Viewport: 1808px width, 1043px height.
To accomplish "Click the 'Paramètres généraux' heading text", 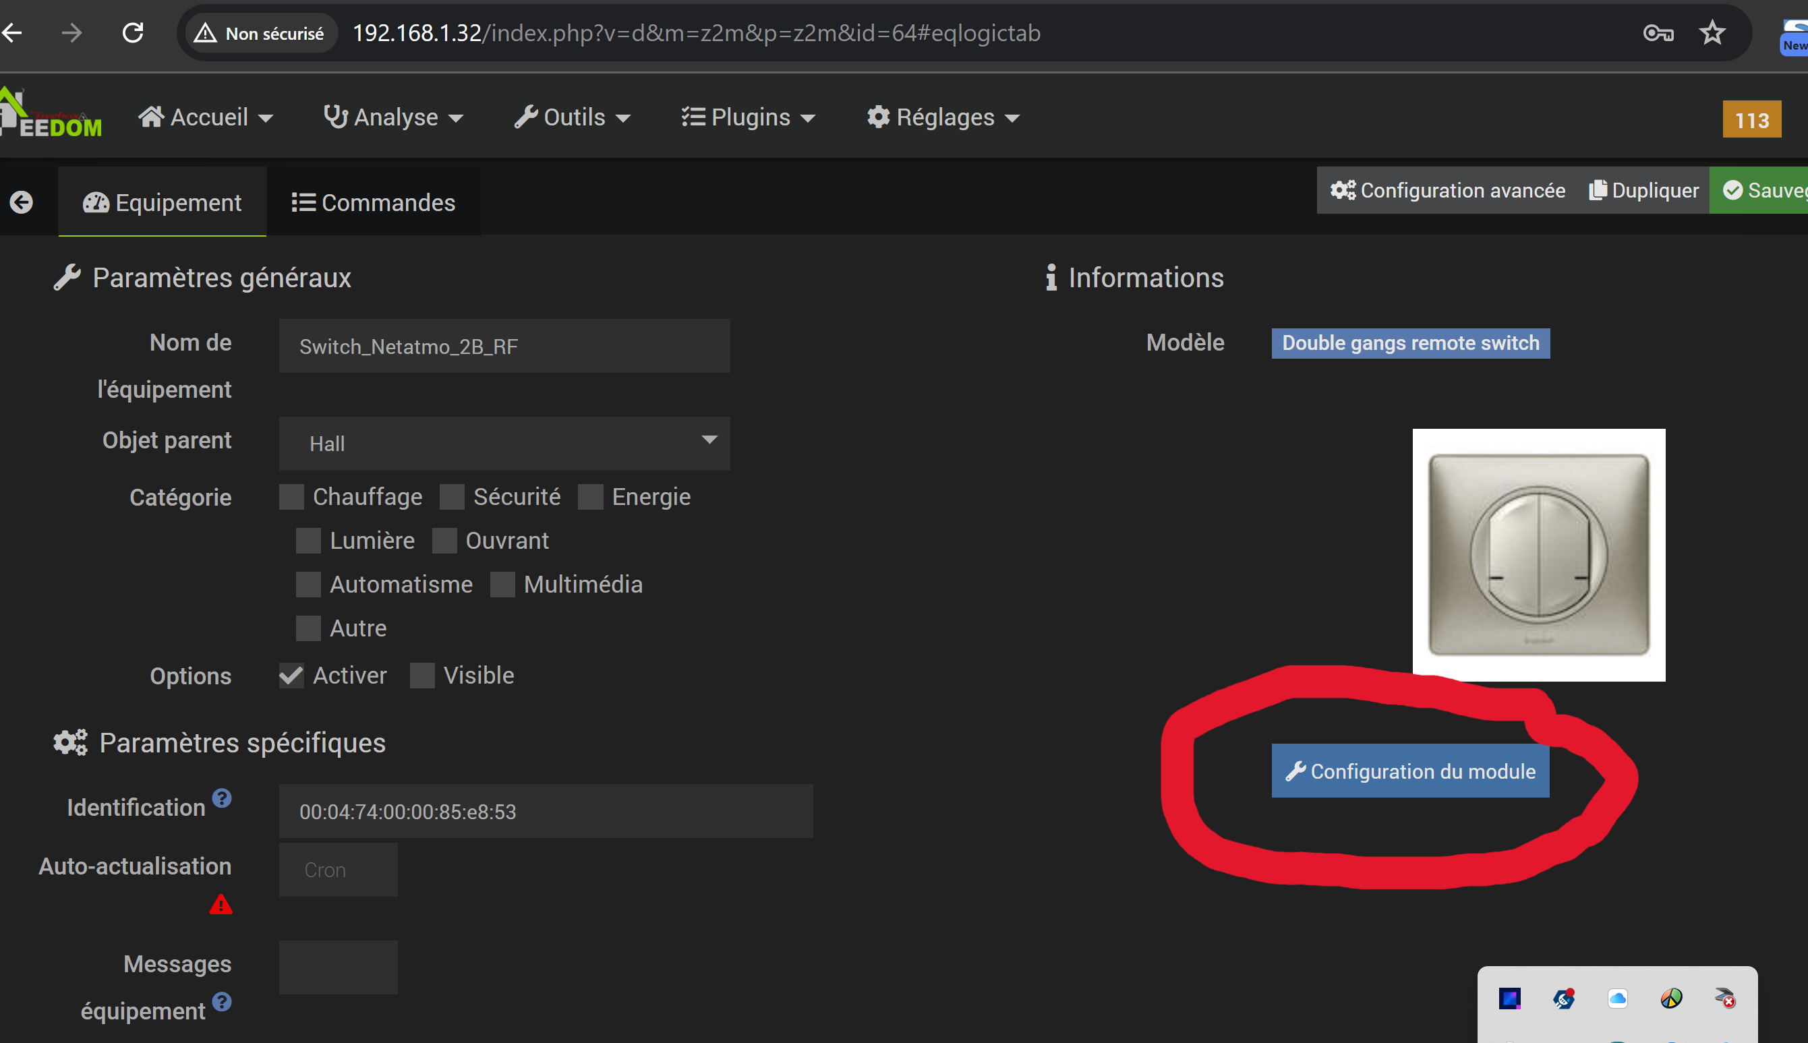I will pyautogui.click(x=222, y=278).
